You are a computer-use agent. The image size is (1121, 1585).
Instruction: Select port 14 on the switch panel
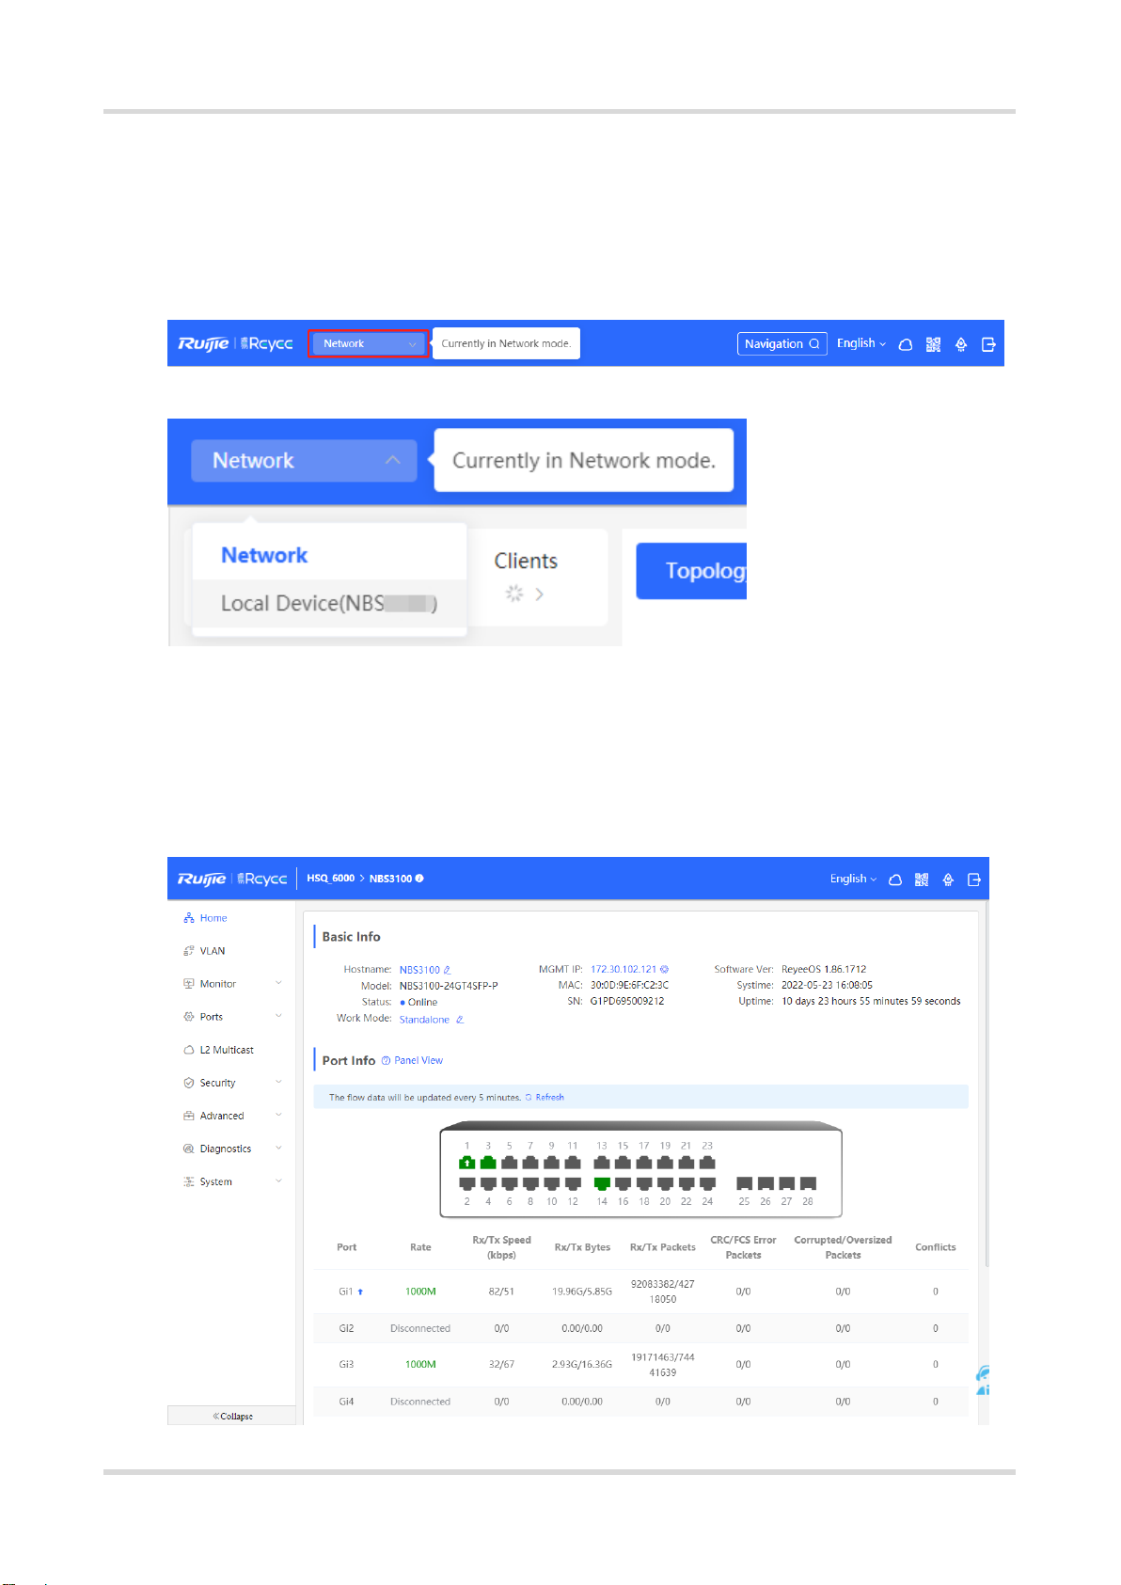coord(602,1183)
